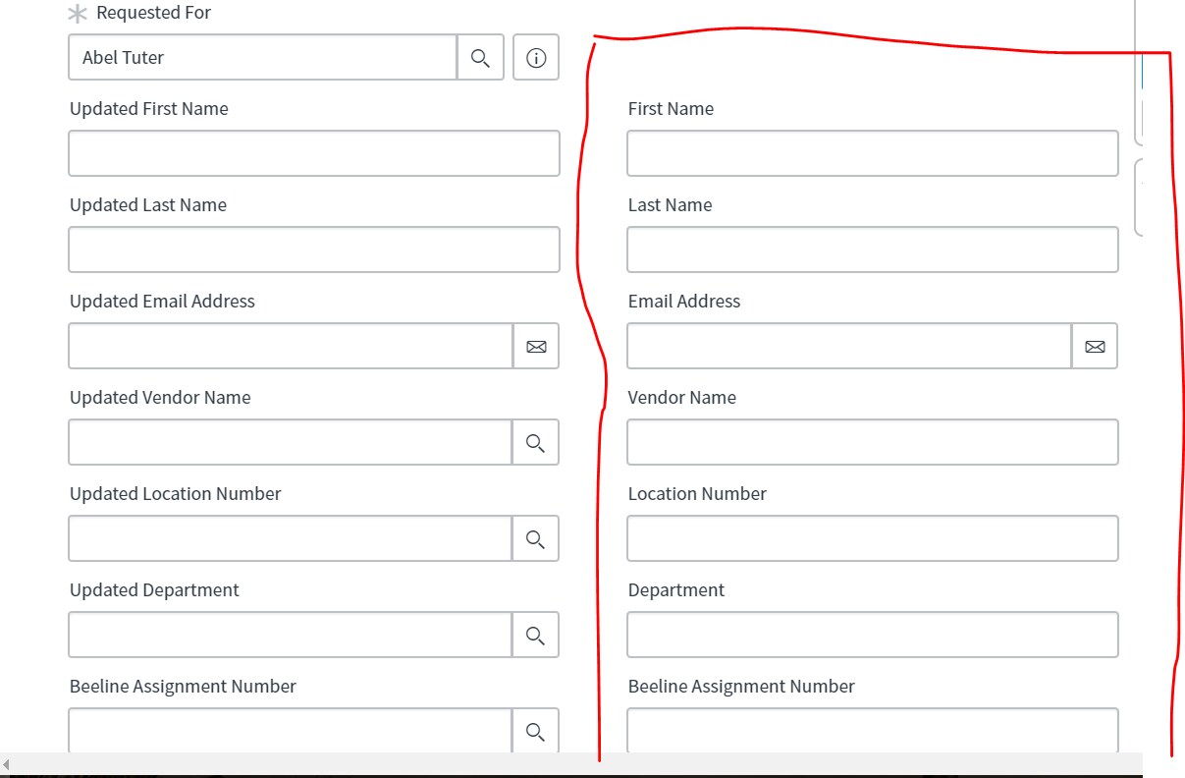This screenshot has height=778, width=1185.
Task: Click the horizontal scrollbar left arrow
Action: click(x=6, y=764)
